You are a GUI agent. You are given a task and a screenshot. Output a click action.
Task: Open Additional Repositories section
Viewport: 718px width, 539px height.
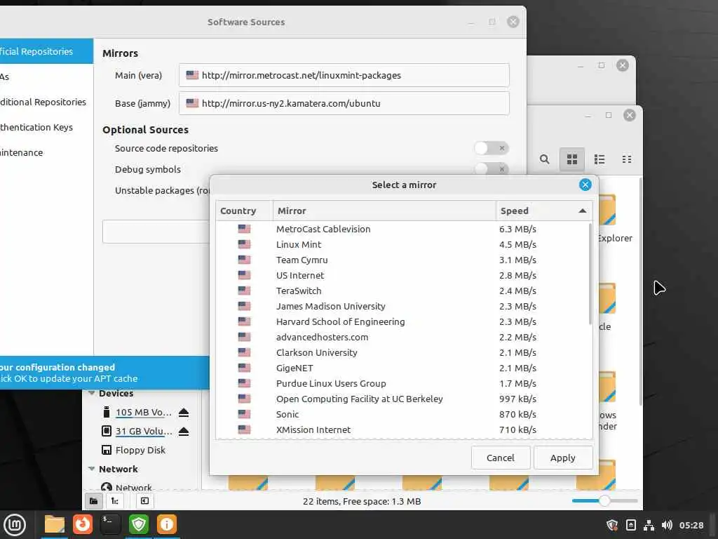coord(46,102)
